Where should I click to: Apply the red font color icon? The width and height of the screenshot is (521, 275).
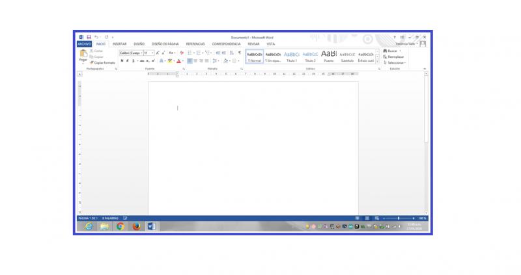(x=178, y=60)
